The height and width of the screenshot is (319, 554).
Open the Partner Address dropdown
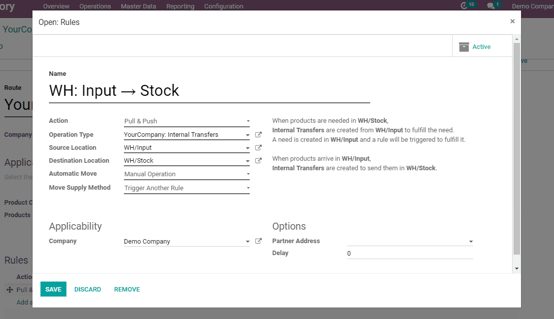410,241
